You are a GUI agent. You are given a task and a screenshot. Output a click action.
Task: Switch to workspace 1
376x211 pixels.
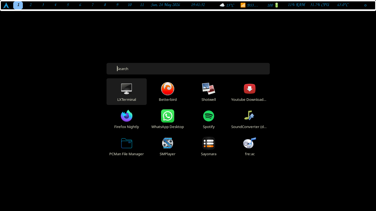coord(18,5)
